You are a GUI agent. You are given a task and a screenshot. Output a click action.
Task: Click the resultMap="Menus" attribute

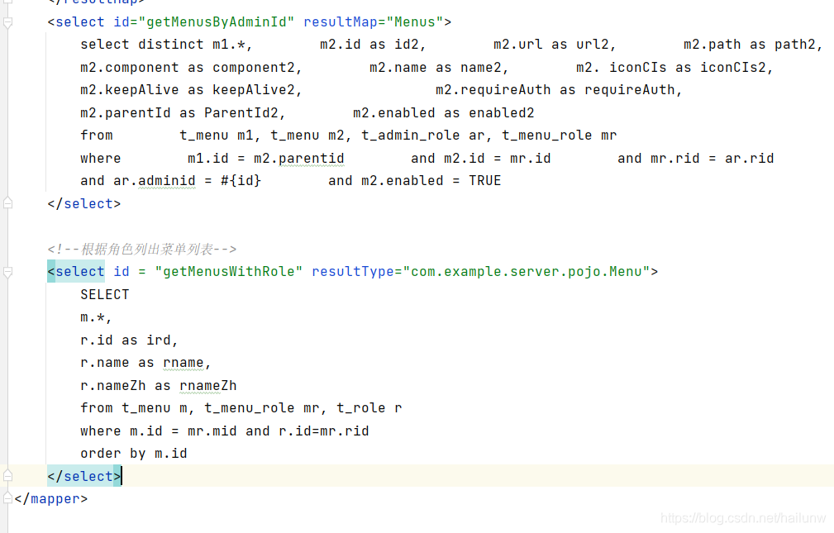(374, 21)
